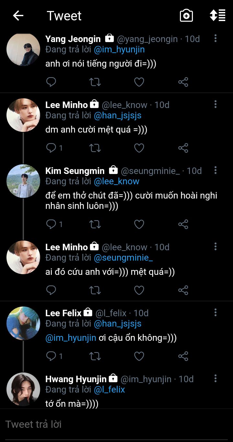Go back using the top-left arrow
The width and height of the screenshot is (233, 442).
[x=18, y=16]
